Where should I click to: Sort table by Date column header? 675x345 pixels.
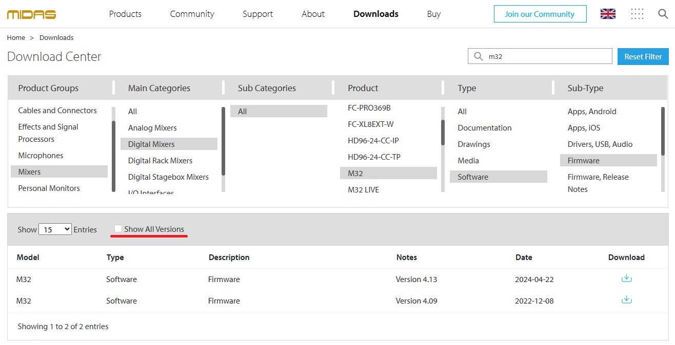pyautogui.click(x=524, y=257)
